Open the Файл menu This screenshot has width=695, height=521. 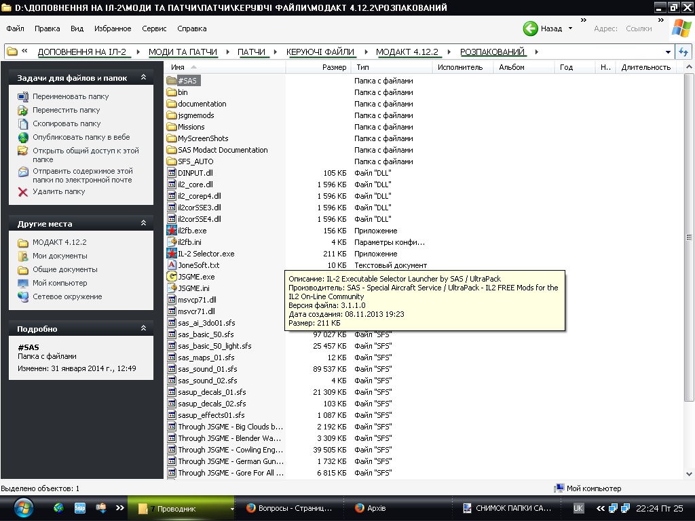click(x=15, y=28)
